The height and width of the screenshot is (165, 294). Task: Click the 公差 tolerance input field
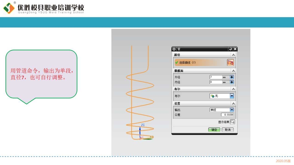point(227,115)
